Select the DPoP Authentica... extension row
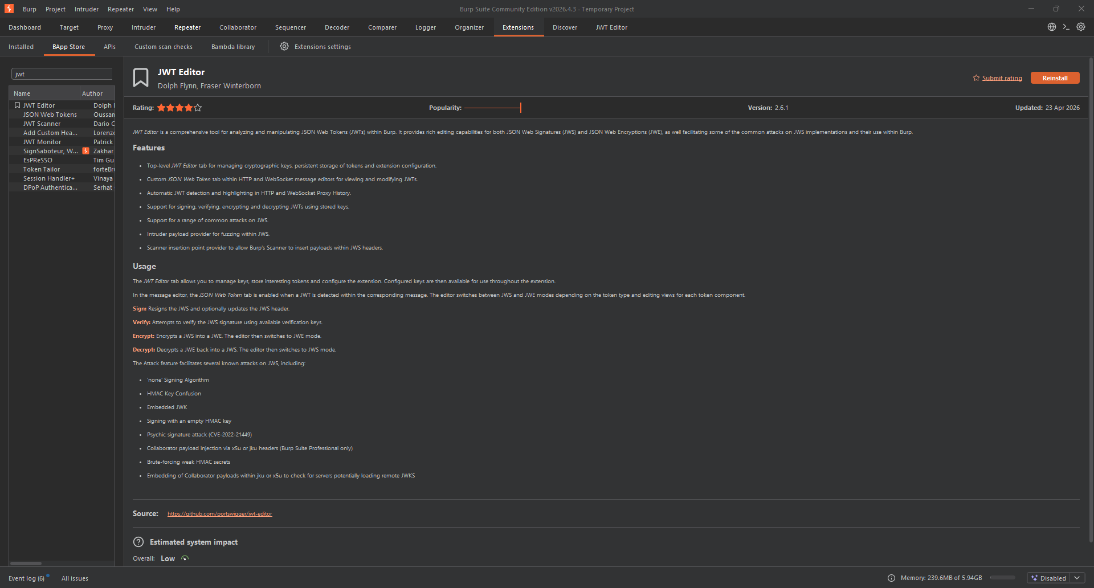This screenshot has height=588, width=1094. (62, 187)
